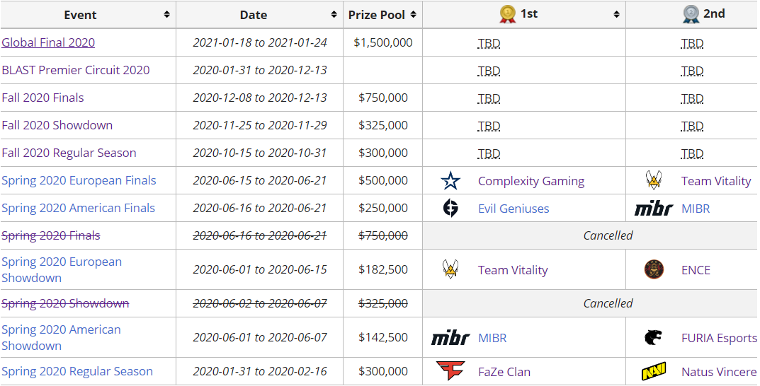
Task: Click the Evil Geniuses logo icon
Action: coord(450,208)
